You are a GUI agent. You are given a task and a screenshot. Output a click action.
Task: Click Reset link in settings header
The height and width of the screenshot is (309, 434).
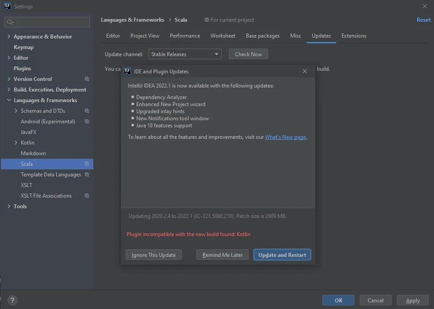pos(423,20)
